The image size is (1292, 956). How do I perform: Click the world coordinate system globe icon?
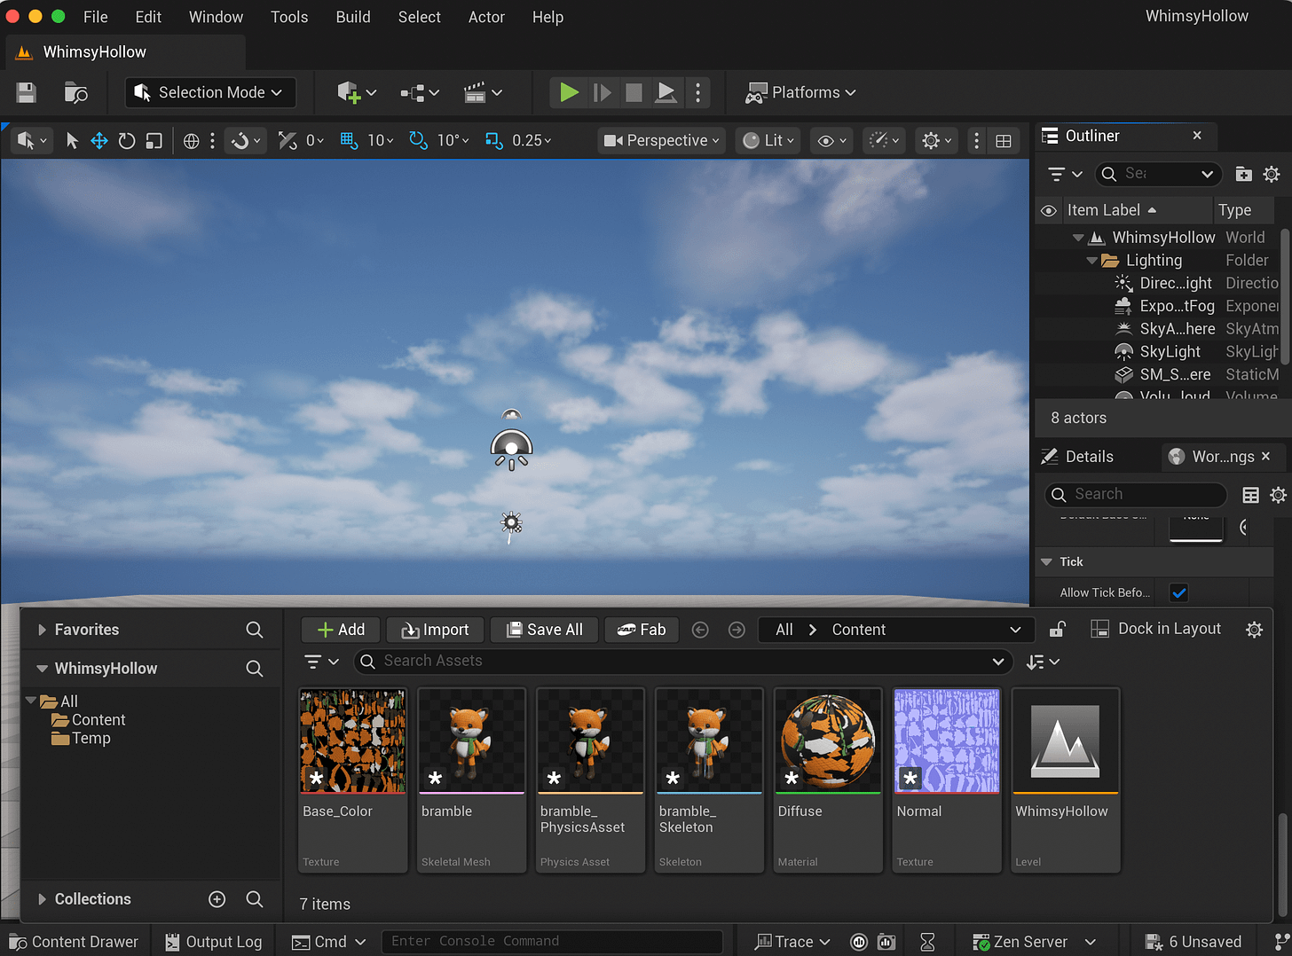[x=191, y=141]
